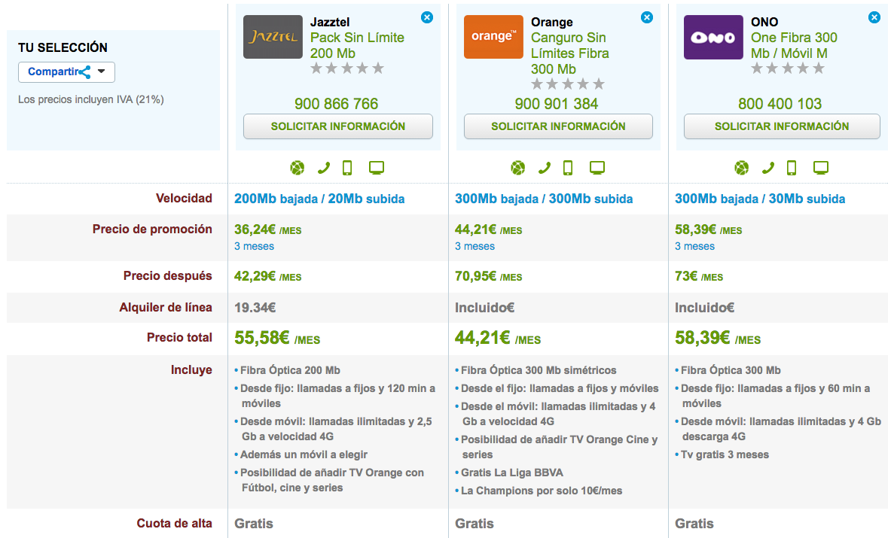Remove ONO offer with its close icon
The image size is (891, 538).
[874, 17]
